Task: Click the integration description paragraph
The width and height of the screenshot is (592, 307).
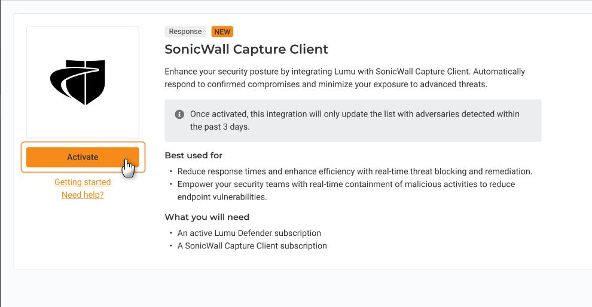Action: (344, 78)
